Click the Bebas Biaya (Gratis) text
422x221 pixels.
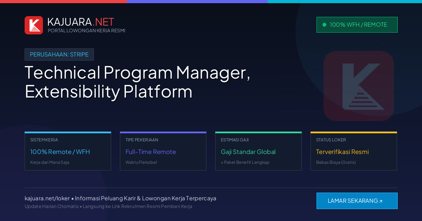(336, 162)
